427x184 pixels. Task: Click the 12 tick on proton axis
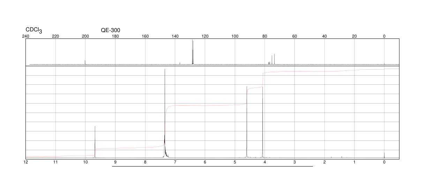click(25, 162)
